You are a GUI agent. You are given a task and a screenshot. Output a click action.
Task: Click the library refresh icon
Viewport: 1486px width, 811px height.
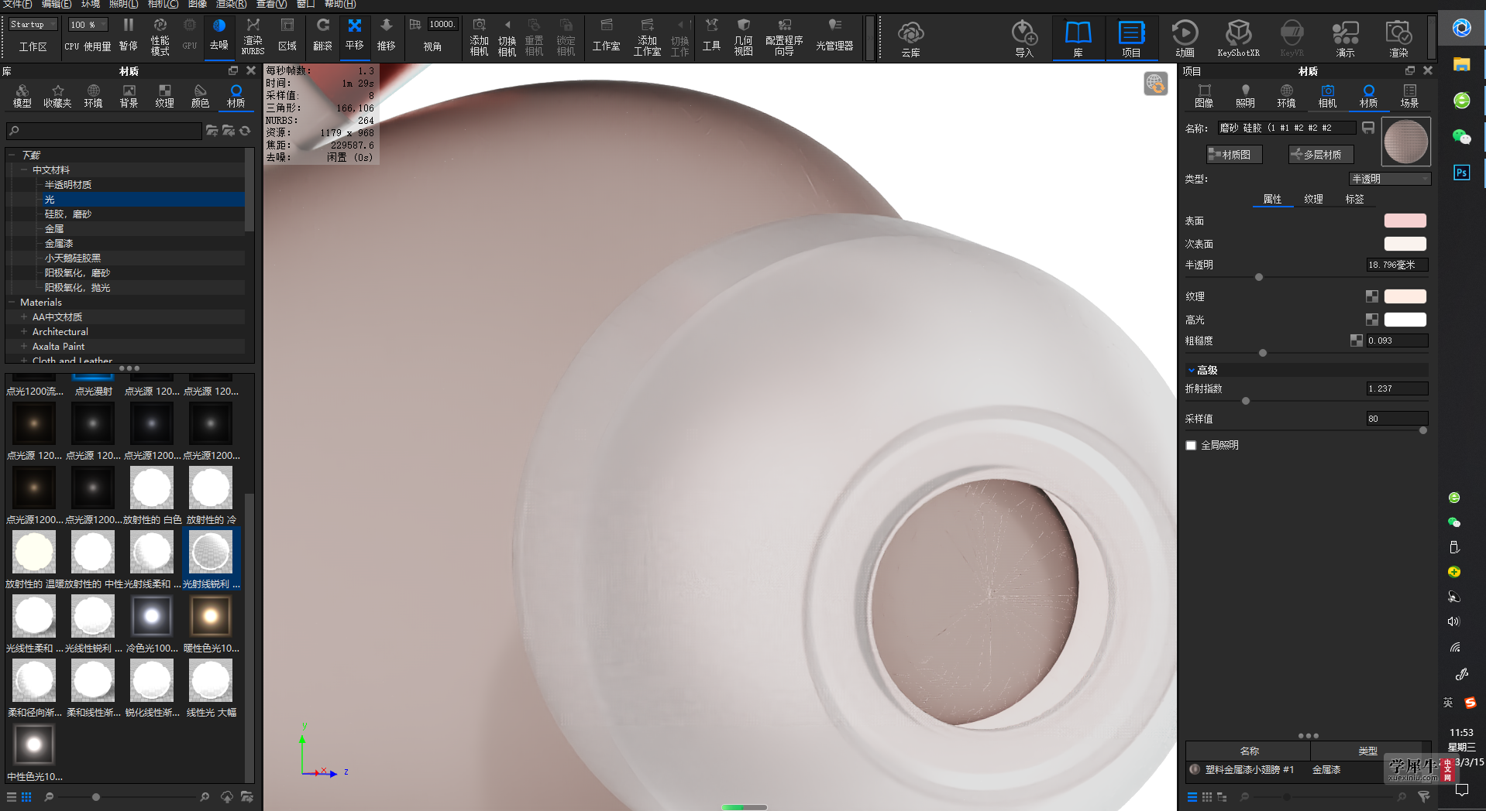pos(246,131)
